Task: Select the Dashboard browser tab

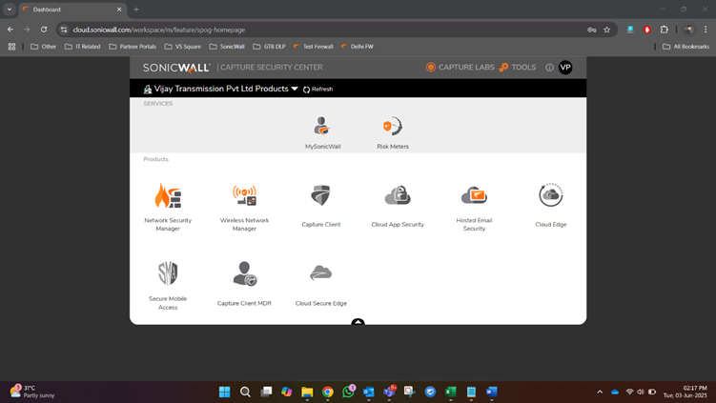Action: [x=72, y=10]
